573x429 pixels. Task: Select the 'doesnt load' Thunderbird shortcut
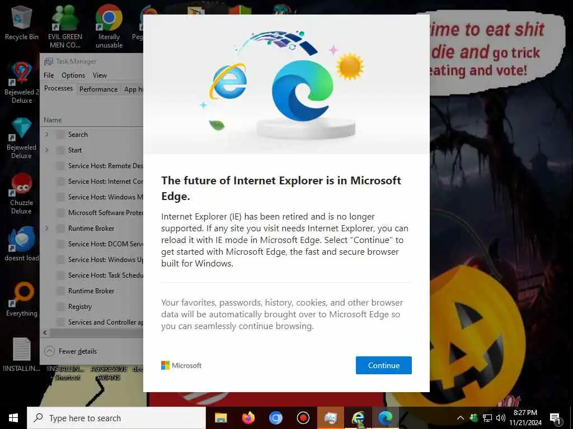click(22, 245)
